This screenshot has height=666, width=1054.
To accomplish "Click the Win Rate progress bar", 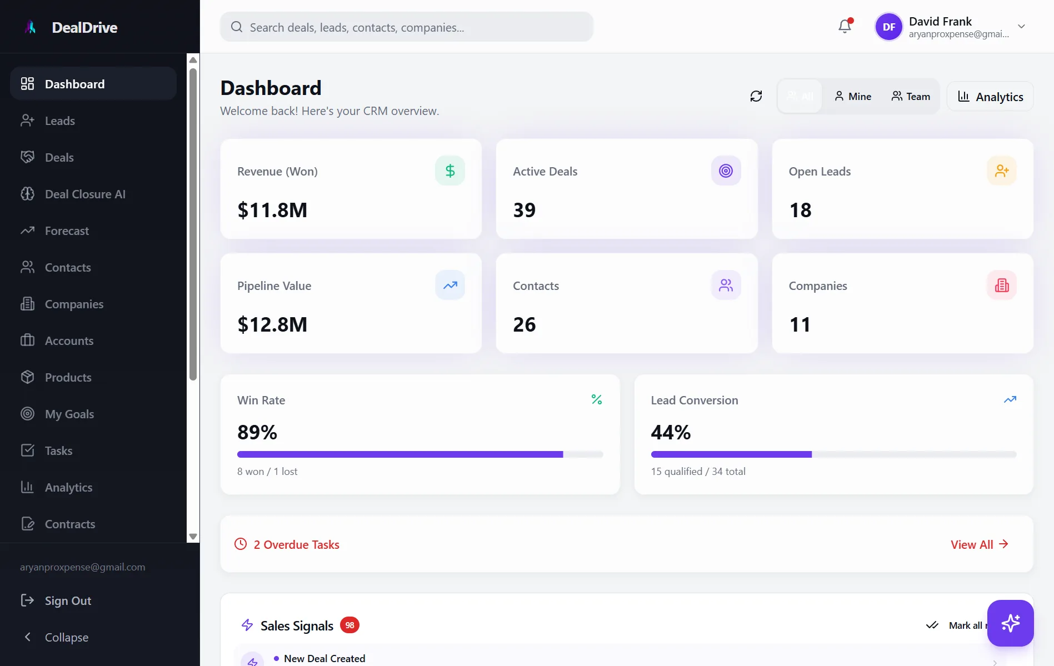I will 419,454.
